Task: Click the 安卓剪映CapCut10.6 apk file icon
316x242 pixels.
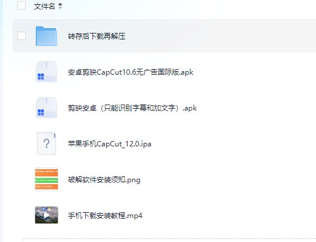Action: tap(47, 72)
